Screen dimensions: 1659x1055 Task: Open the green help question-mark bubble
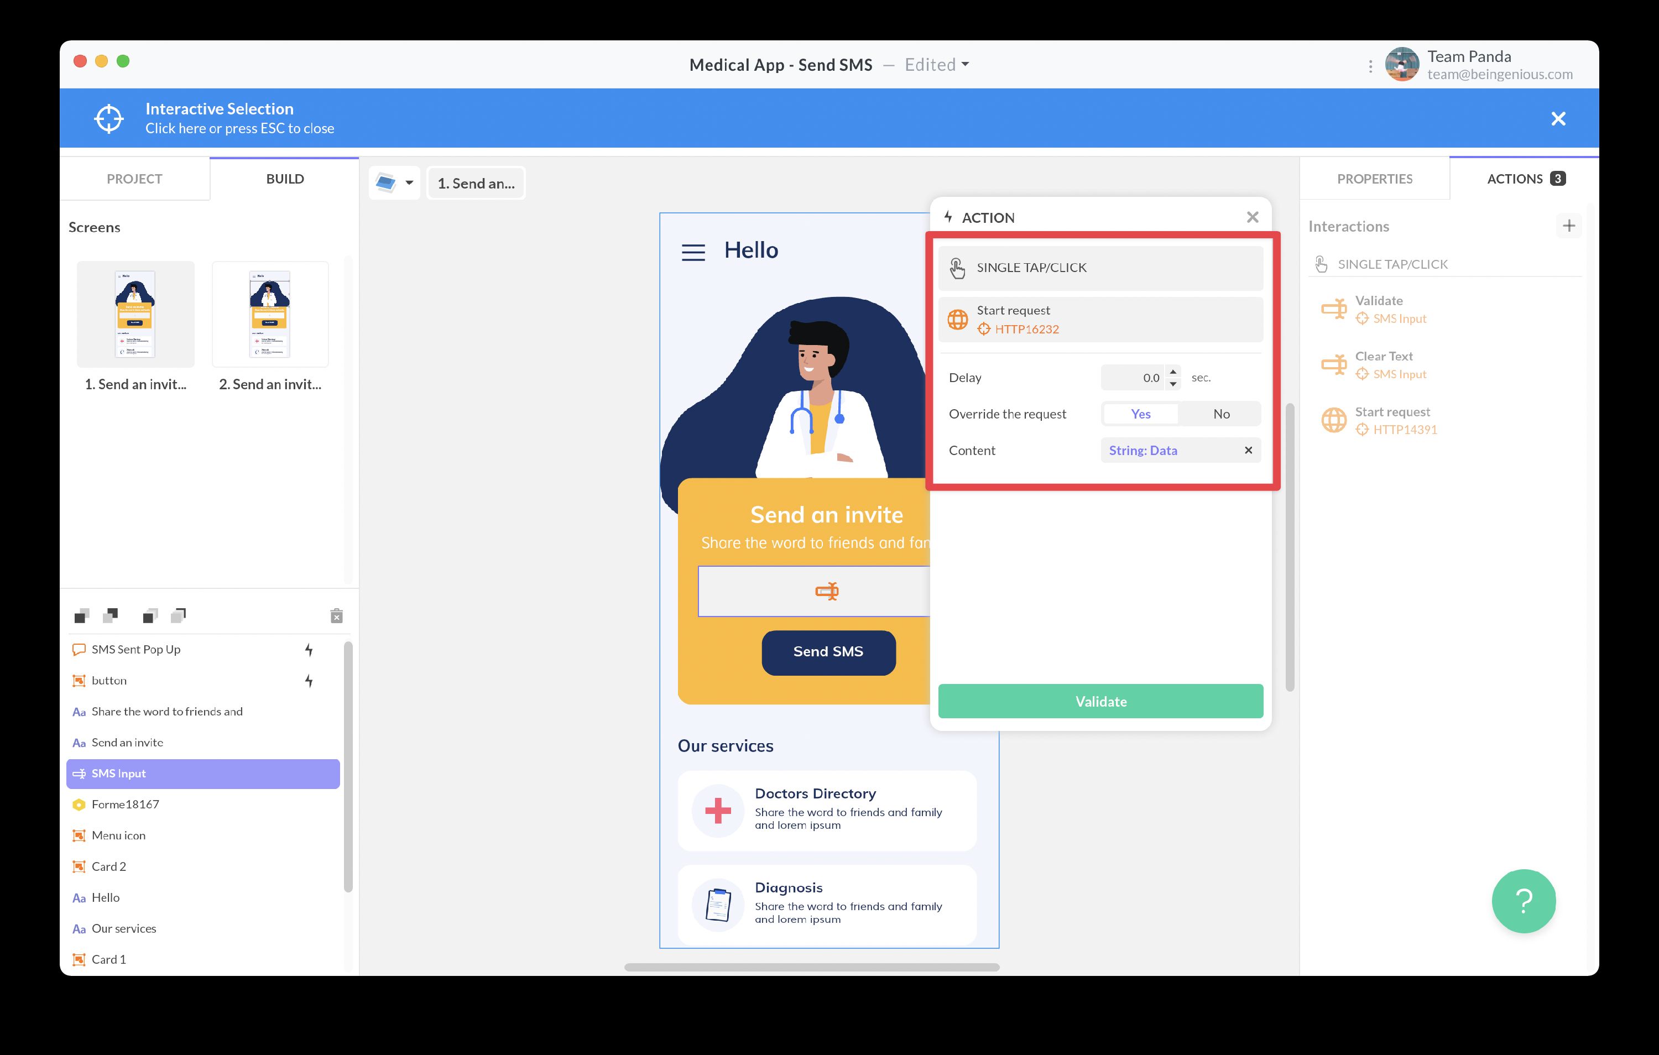(x=1524, y=901)
